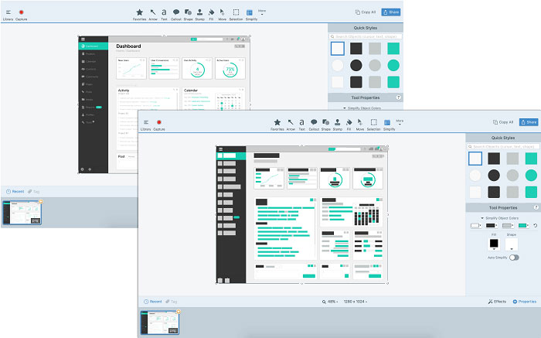Choose the Callout tool in the front window
Screen dimensions: 541x338
[x=314, y=122]
